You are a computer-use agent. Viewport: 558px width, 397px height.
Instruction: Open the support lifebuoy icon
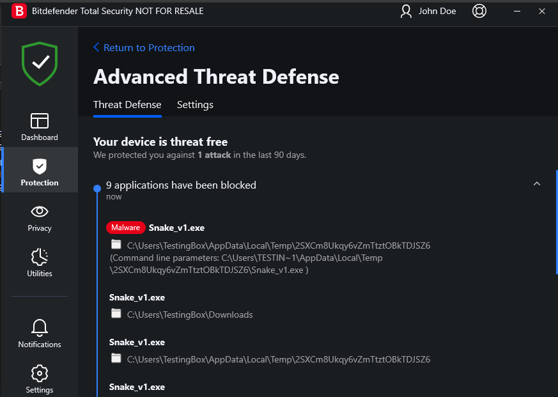(479, 11)
